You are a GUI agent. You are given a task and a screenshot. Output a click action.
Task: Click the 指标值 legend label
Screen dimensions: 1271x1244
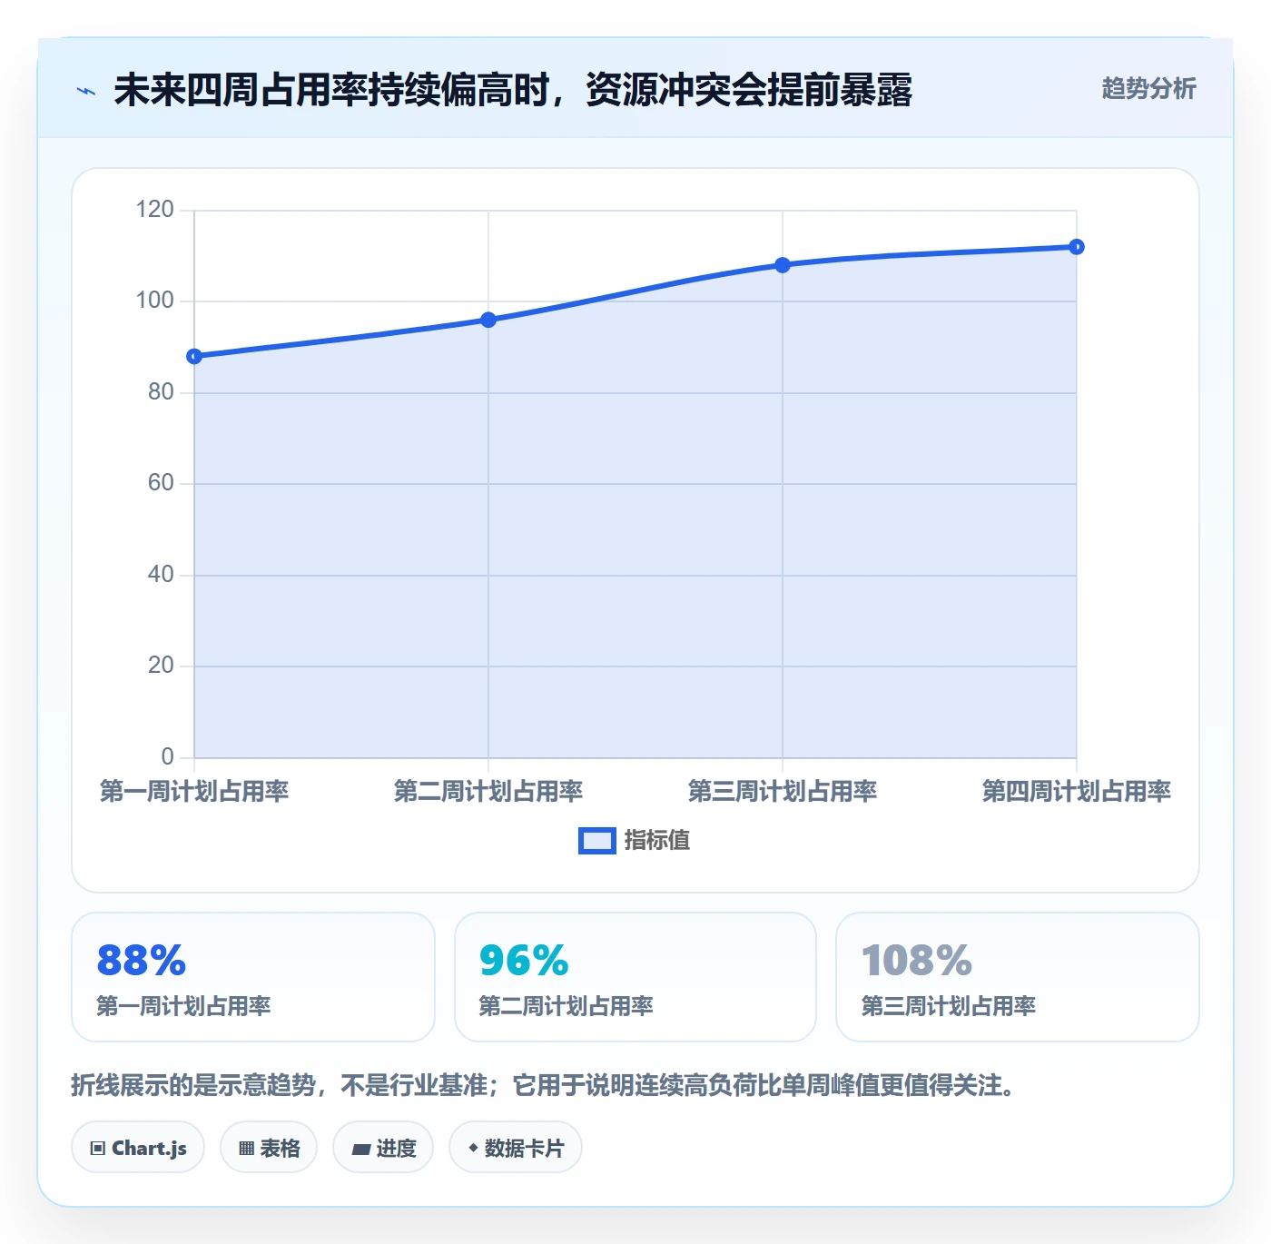[x=657, y=841]
